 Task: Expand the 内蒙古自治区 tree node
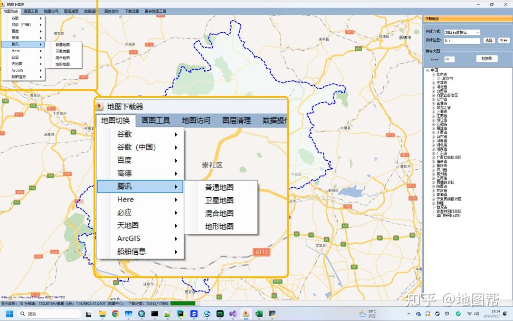tap(433, 95)
